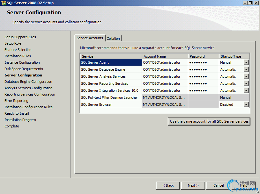Click the Password column header
This screenshot has height=194, width=260.
204,56
